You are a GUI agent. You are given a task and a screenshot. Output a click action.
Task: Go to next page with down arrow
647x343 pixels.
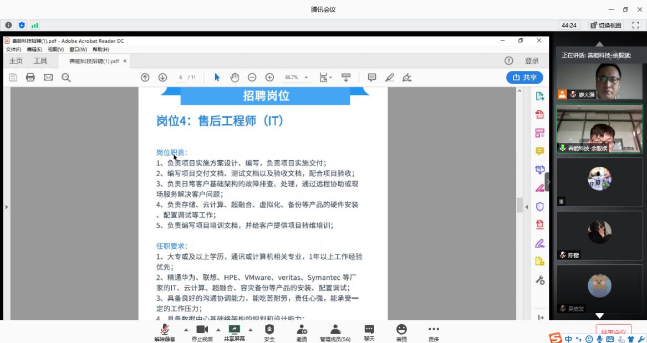(x=162, y=78)
